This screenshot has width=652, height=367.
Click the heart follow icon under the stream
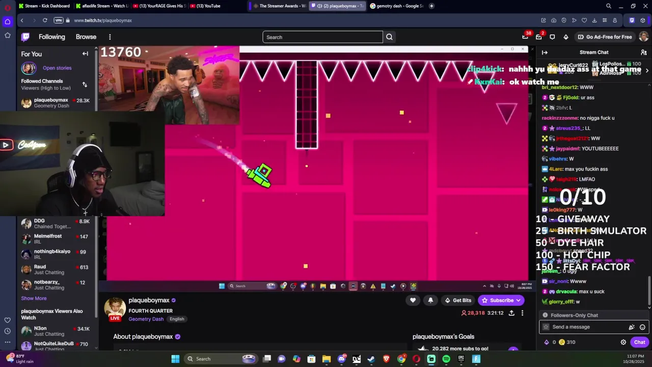(413, 300)
